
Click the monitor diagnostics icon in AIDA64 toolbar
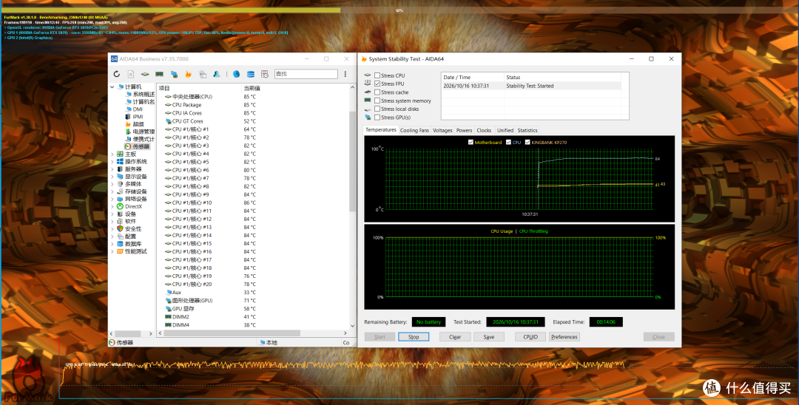[174, 75]
